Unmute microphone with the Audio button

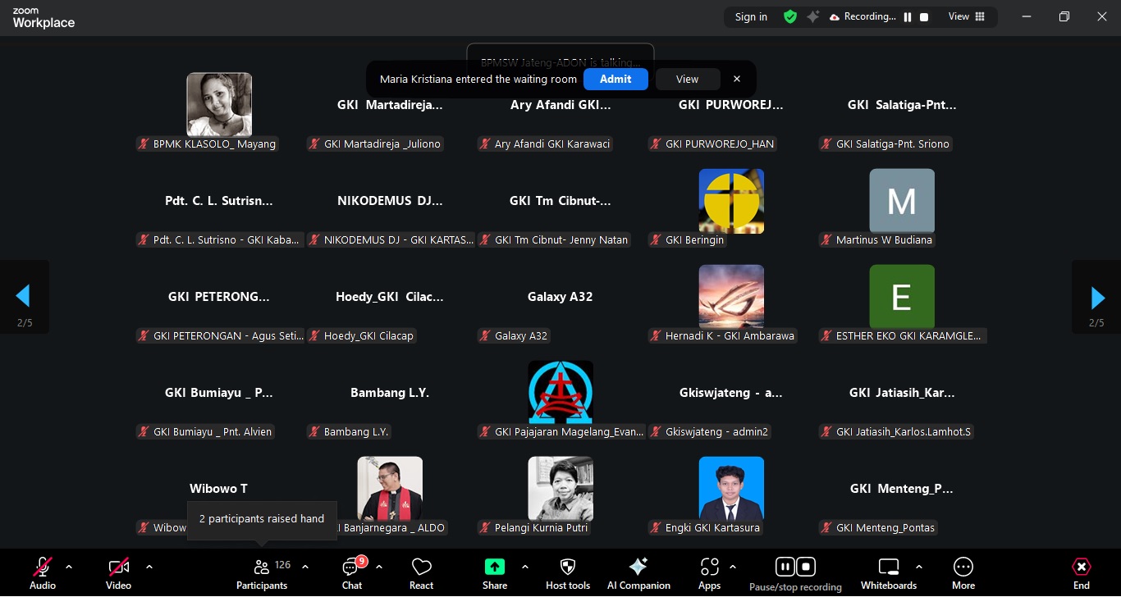pyautogui.click(x=43, y=573)
